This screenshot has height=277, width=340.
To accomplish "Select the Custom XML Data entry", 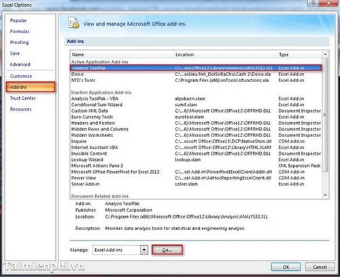I will [196, 111].
